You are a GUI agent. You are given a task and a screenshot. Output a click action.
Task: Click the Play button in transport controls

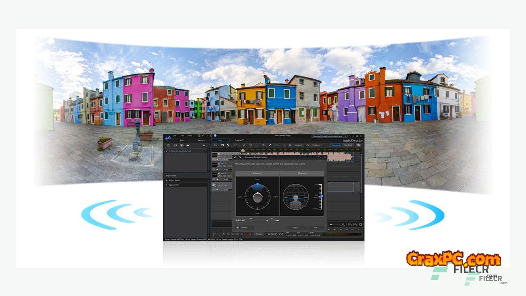point(214,234)
